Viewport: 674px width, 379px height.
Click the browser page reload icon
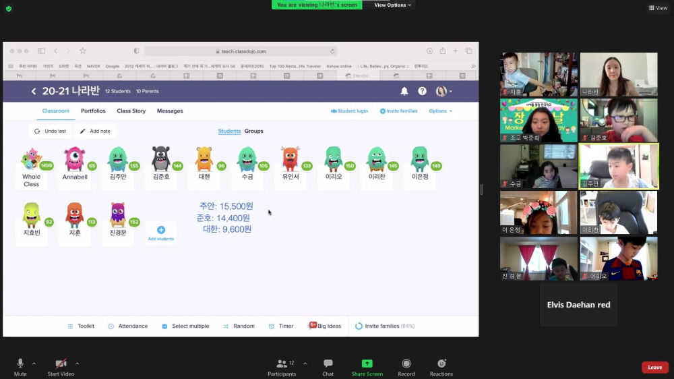332,51
